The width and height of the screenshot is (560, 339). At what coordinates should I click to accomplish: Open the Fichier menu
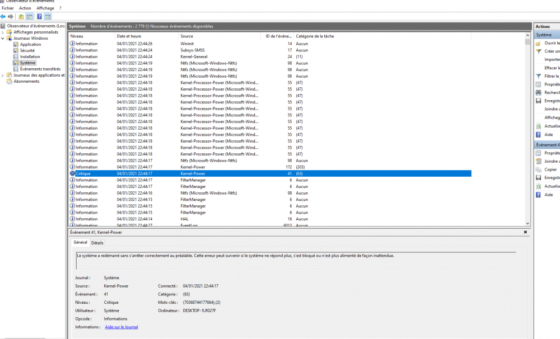[8, 8]
